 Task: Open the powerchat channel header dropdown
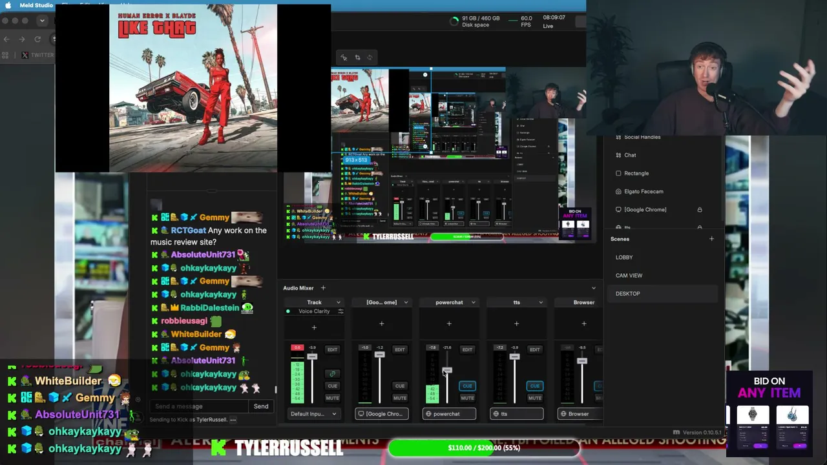click(473, 302)
